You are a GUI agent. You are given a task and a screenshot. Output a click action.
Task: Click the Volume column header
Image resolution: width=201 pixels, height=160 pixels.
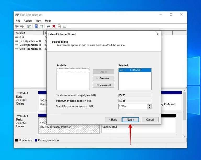tap(29, 33)
